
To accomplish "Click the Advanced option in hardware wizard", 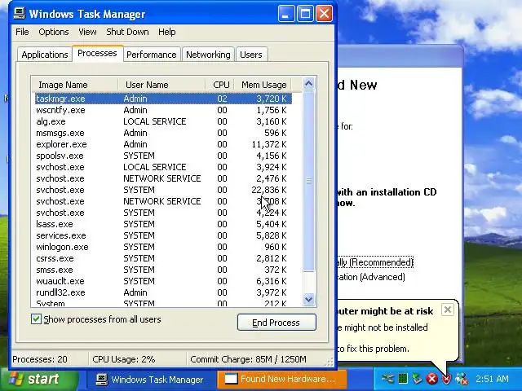I will click(x=372, y=277).
